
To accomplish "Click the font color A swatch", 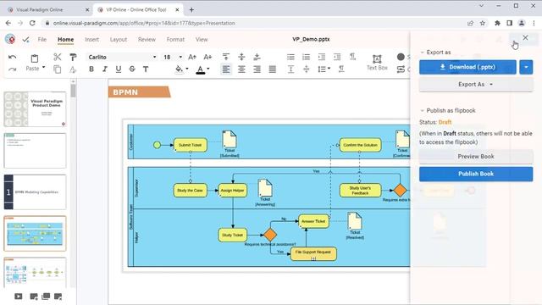I will click(x=200, y=69).
